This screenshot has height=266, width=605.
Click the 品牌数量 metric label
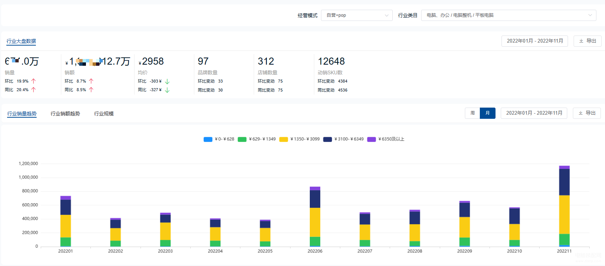[208, 72]
